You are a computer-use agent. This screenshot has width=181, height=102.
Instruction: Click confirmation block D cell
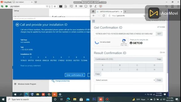(154, 65)
